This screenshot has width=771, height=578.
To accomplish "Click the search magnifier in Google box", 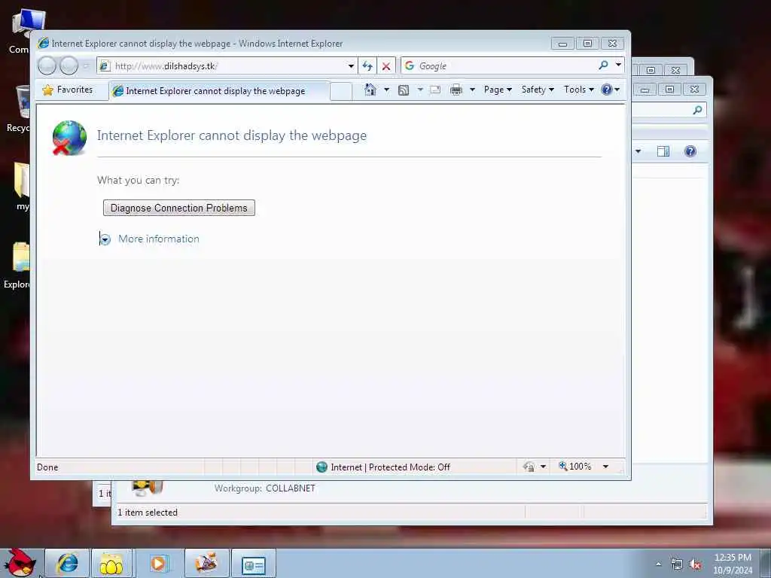I will coord(603,65).
